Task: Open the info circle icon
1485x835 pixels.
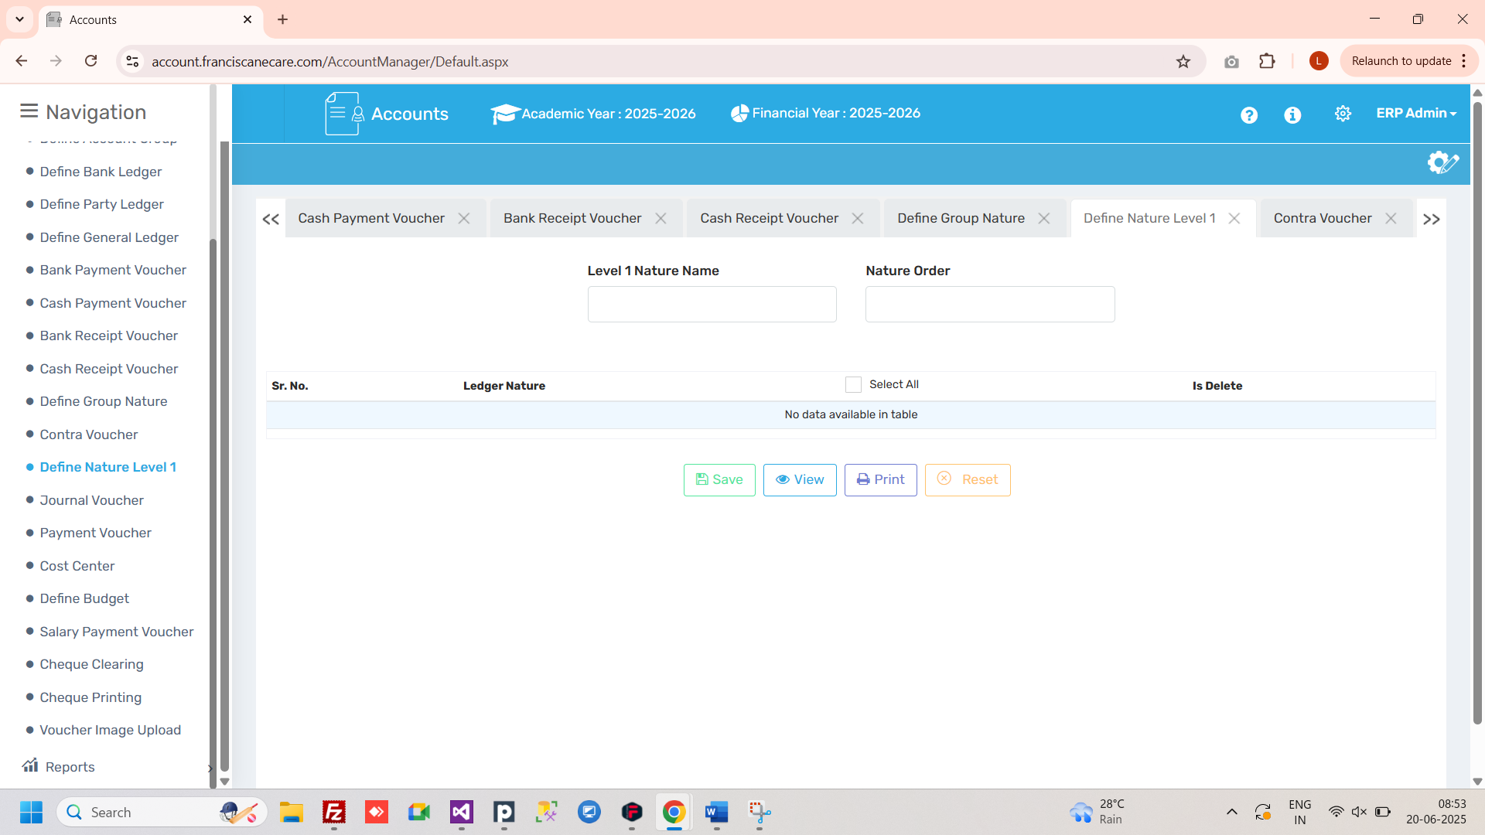Action: [x=1292, y=114]
